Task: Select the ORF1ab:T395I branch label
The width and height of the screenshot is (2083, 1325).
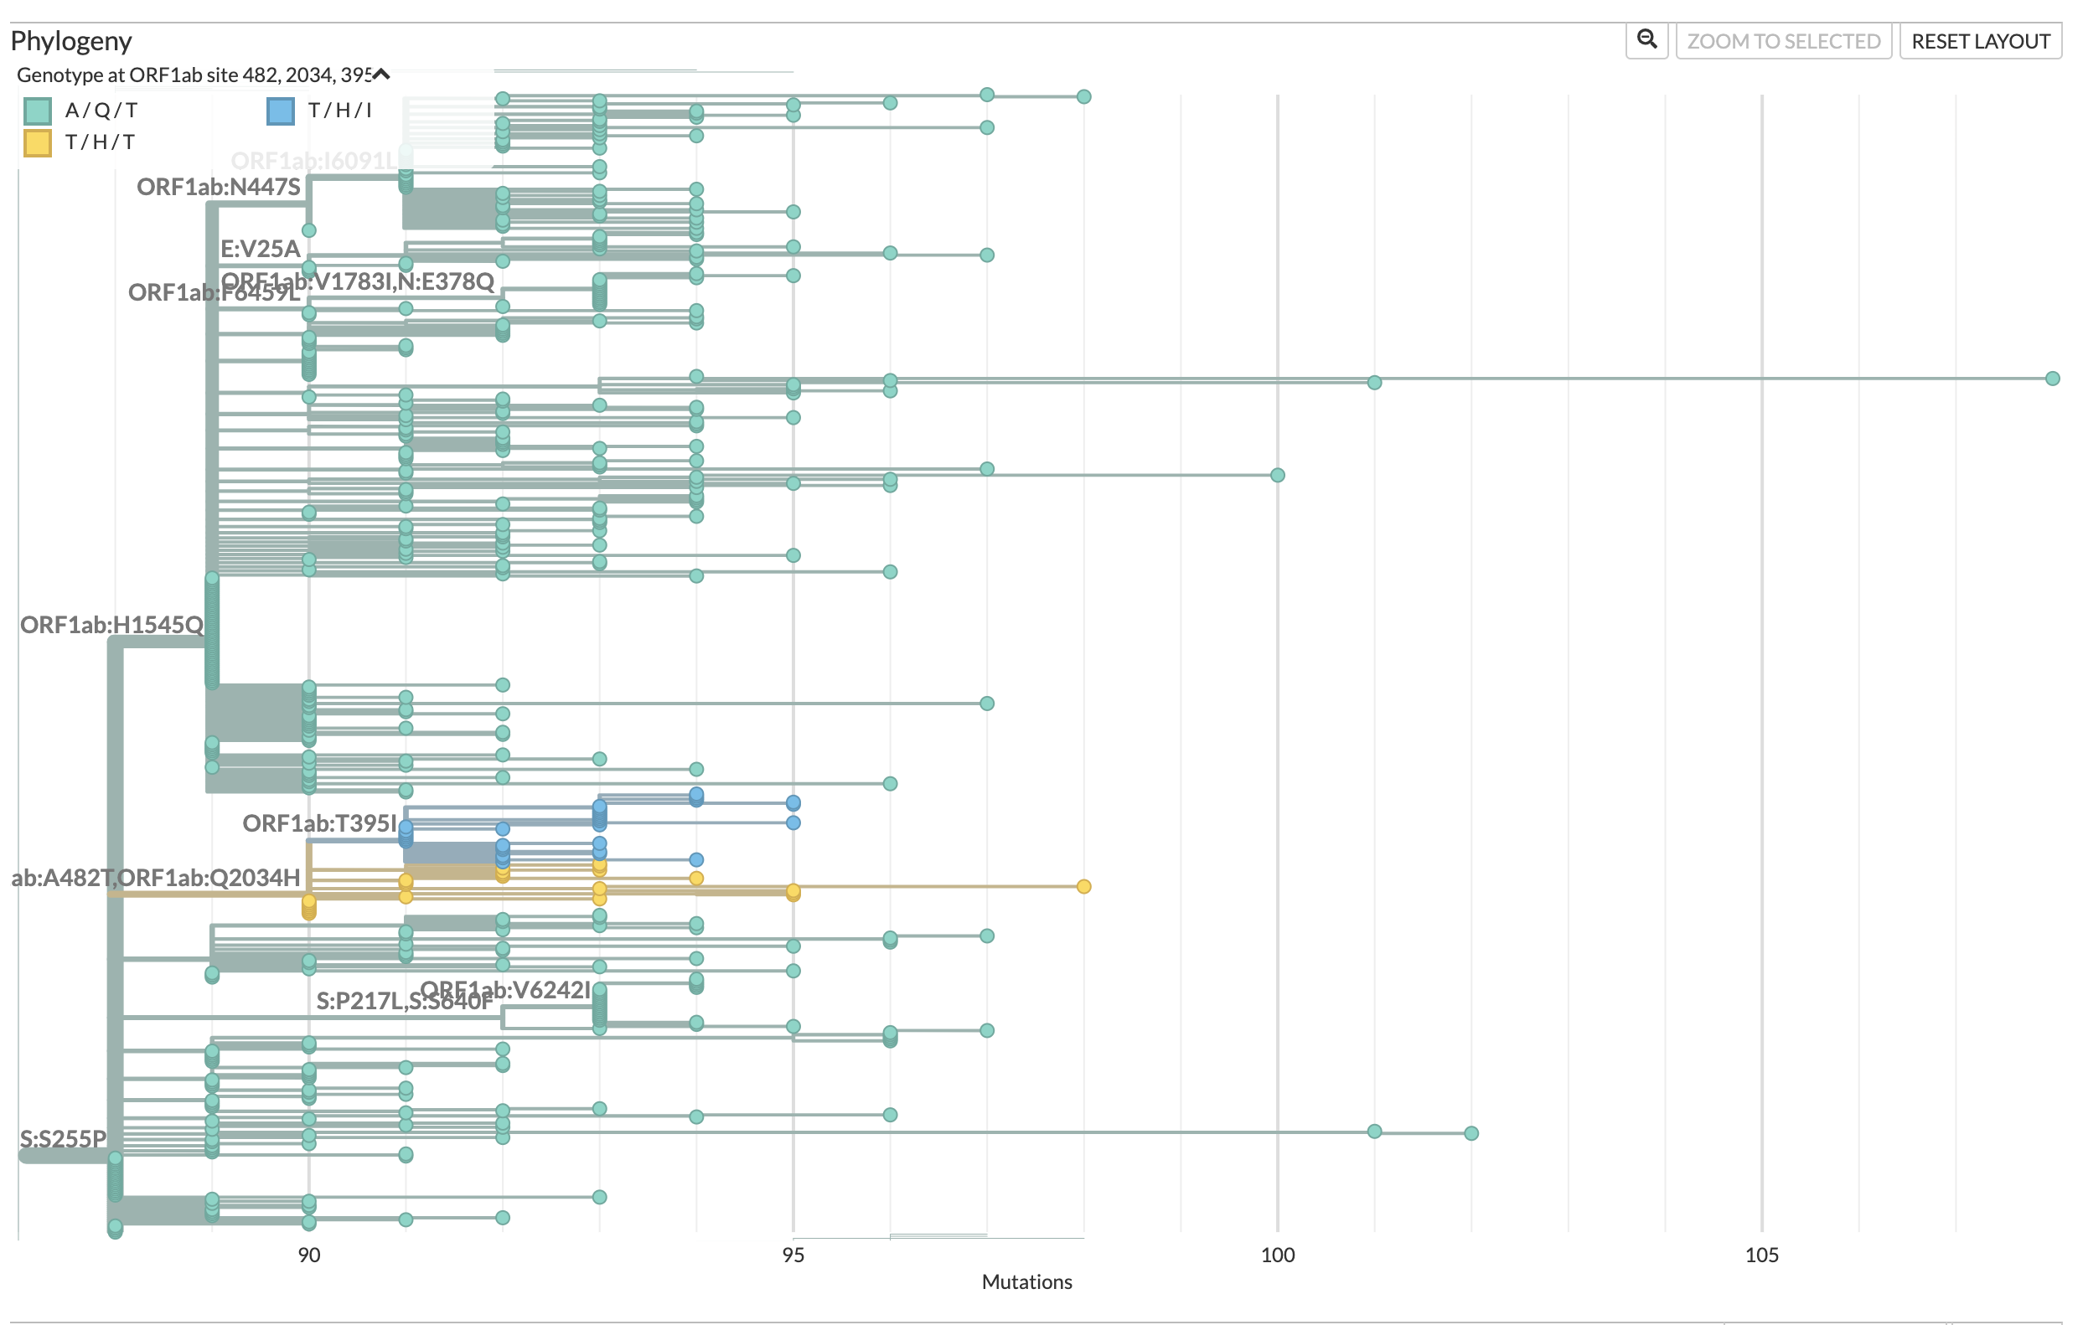Action: 319,822
